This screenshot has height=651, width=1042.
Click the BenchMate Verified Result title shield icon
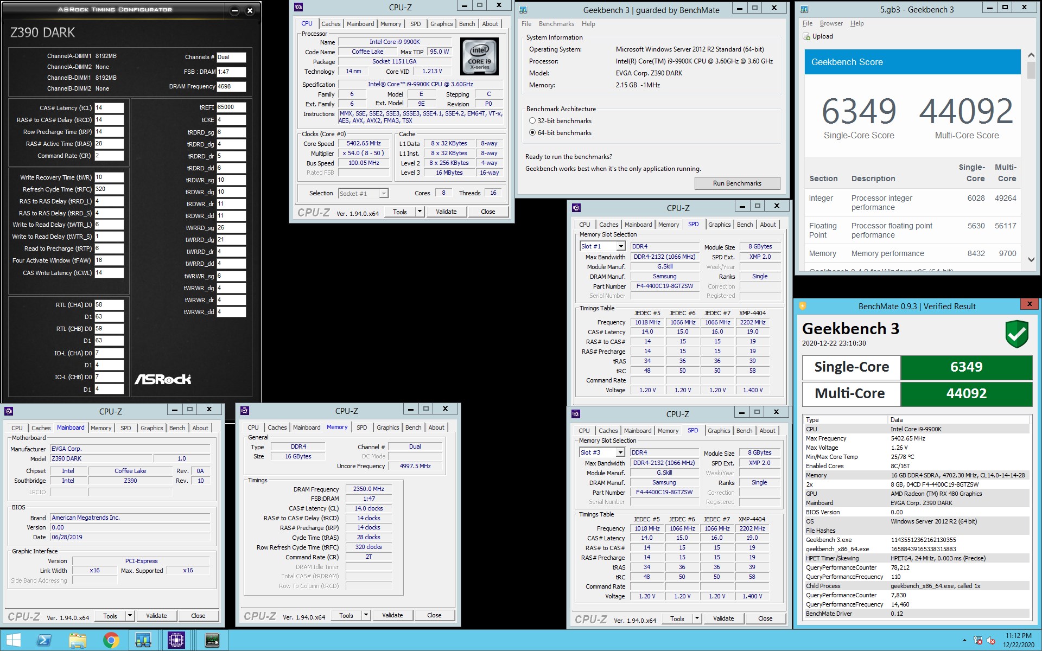coord(802,306)
